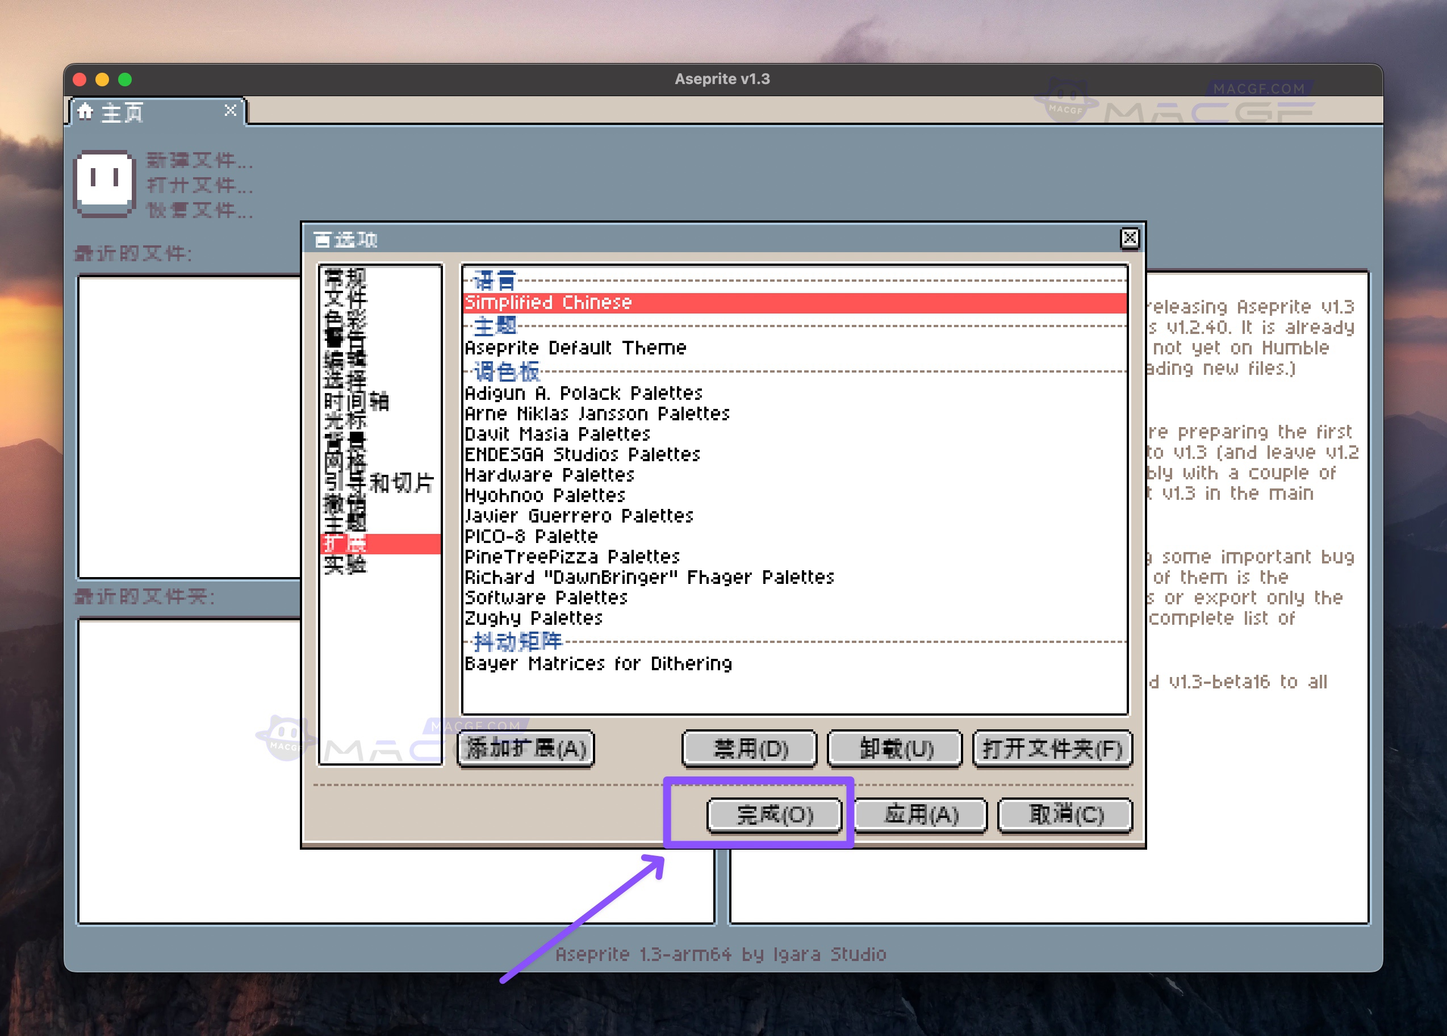Click the Aseprite mascot icon on the home screen
The height and width of the screenshot is (1036, 1447).
105,182
